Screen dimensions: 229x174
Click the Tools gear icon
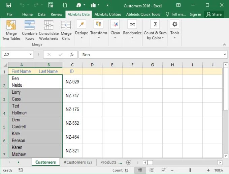(174, 24)
